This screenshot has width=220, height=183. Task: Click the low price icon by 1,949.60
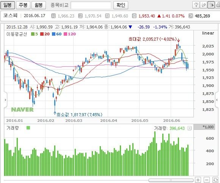tap(107, 16)
